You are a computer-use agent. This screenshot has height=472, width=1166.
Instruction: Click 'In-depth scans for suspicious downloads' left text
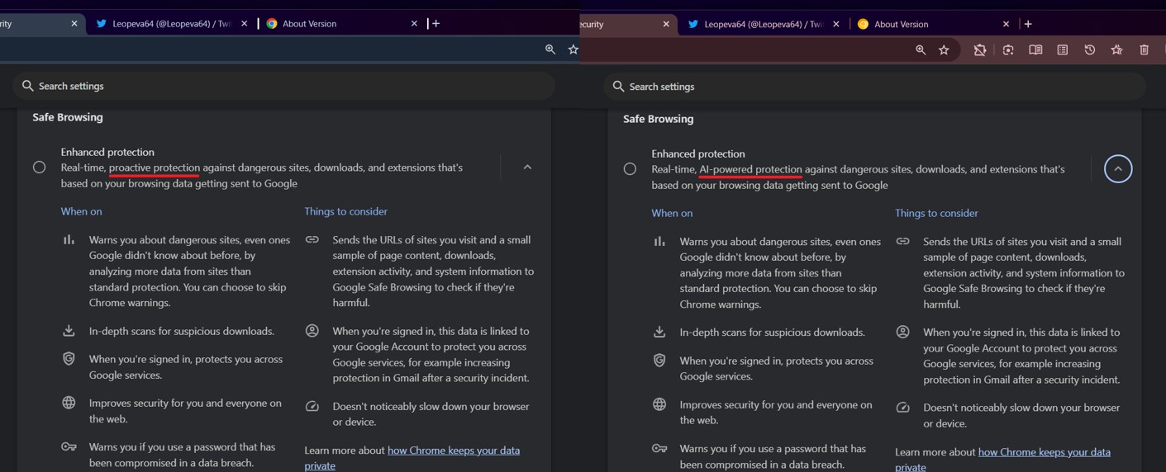[182, 331]
